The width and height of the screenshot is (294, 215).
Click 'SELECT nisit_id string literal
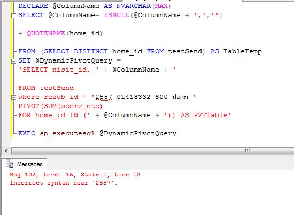55,70
